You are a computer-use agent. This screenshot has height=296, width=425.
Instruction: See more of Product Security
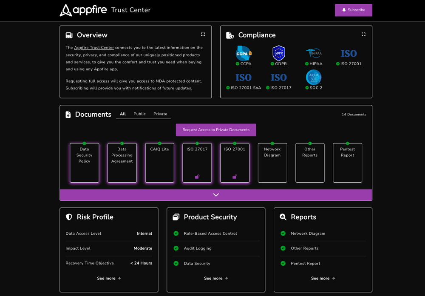pyautogui.click(x=216, y=279)
